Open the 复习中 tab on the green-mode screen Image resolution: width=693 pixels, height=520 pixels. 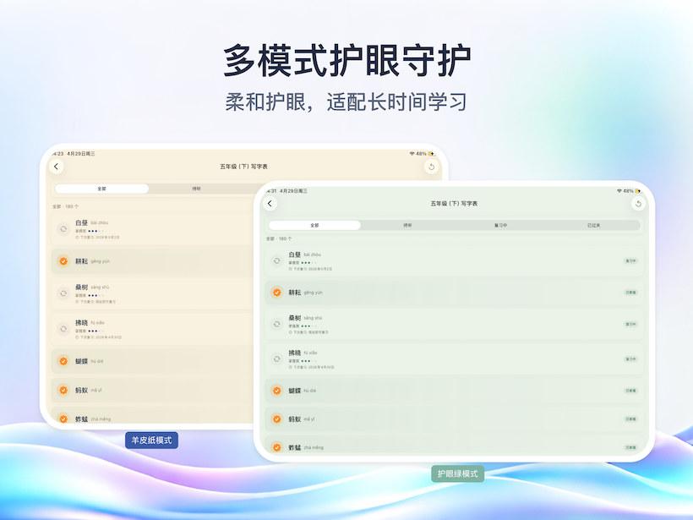click(500, 226)
